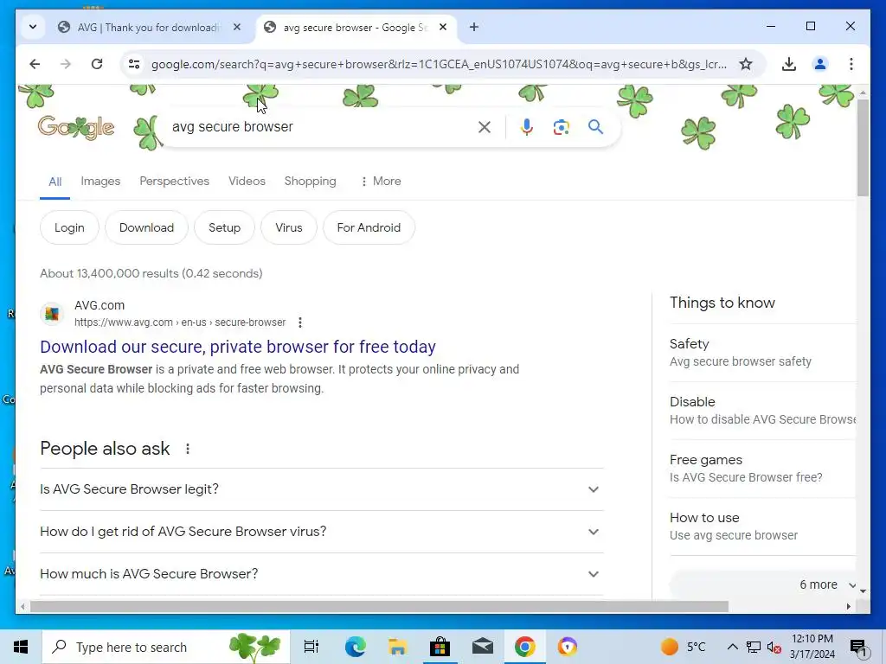Open Download our secure, private browser link
Image resolution: width=886 pixels, height=664 pixels.
coord(238,347)
